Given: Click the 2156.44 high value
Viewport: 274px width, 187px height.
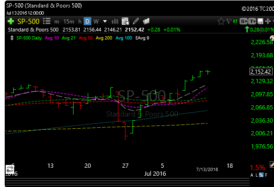Looking at the screenshot, I should click(x=92, y=30).
